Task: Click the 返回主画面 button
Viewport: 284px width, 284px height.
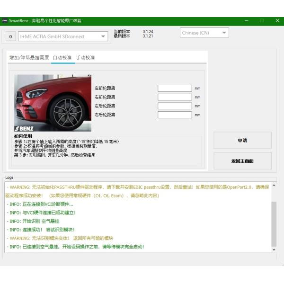Action: [x=242, y=161]
